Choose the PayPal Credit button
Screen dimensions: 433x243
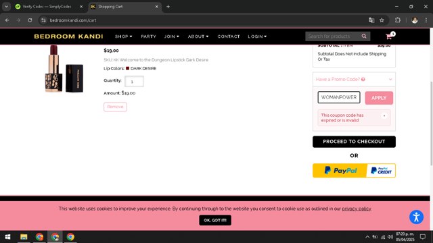point(381,171)
